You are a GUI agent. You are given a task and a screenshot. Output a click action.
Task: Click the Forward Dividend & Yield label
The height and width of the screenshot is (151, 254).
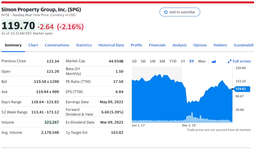point(79,112)
